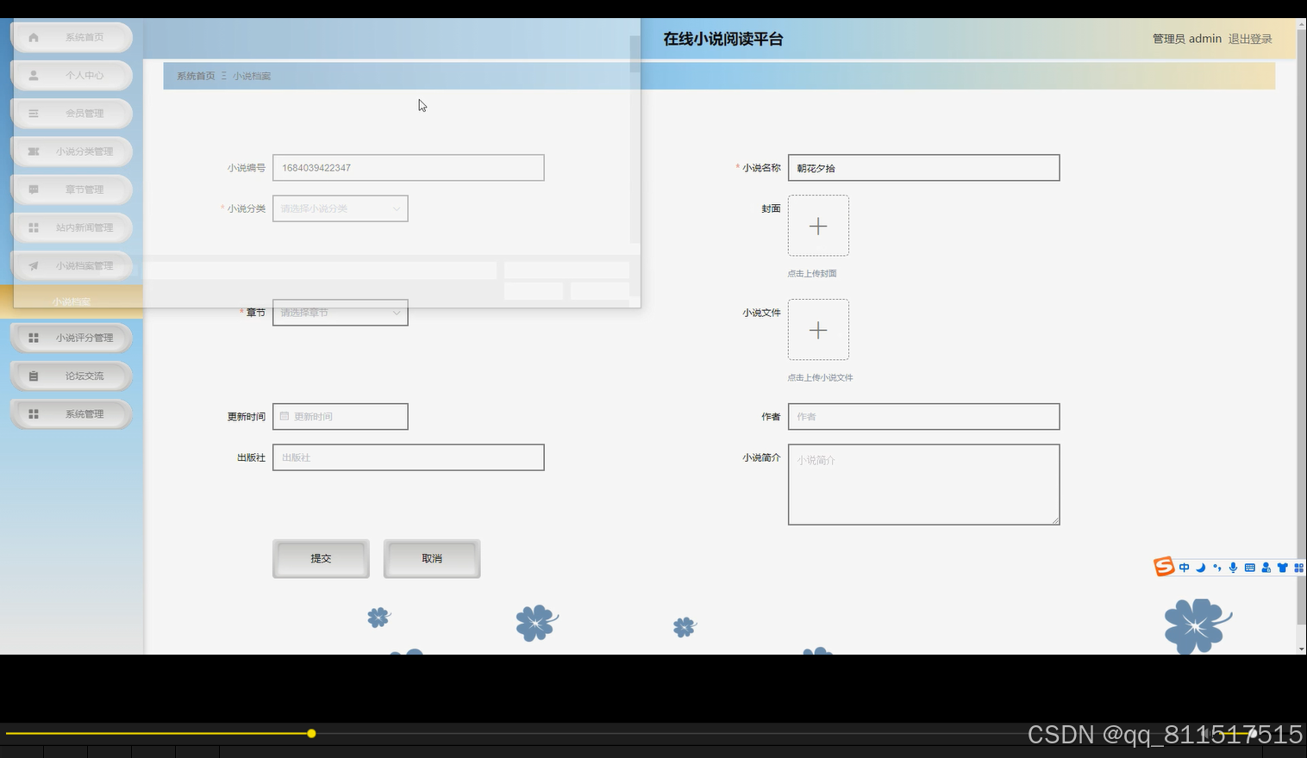
Task: Click the 小说简介 text area
Action: tap(923, 484)
